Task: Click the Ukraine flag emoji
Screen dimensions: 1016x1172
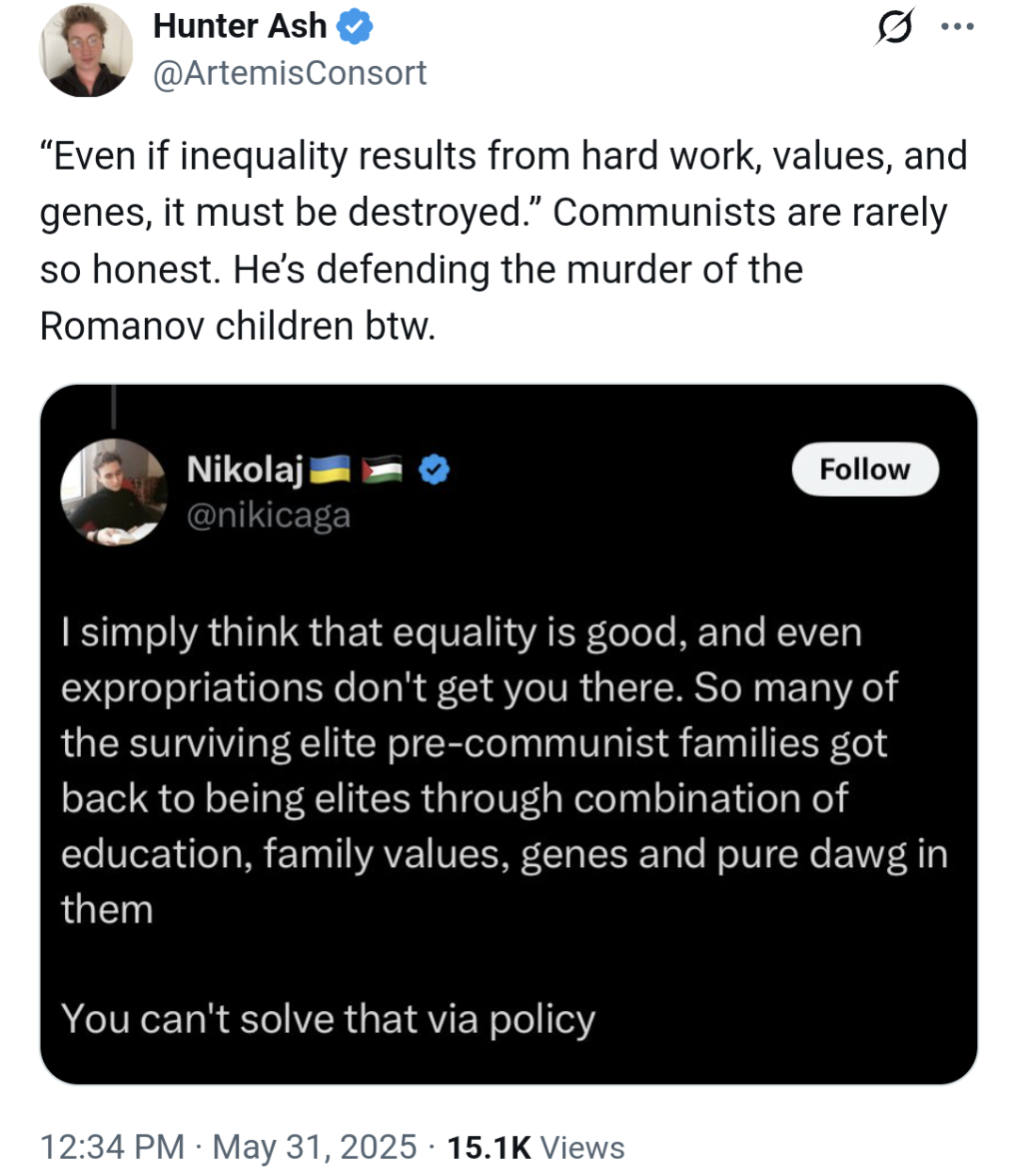Action: coord(330,468)
